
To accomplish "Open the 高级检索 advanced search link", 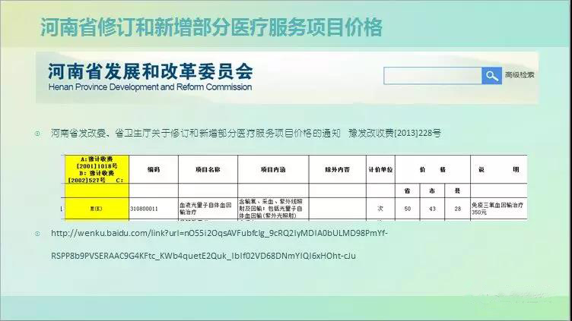I will [520, 75].
